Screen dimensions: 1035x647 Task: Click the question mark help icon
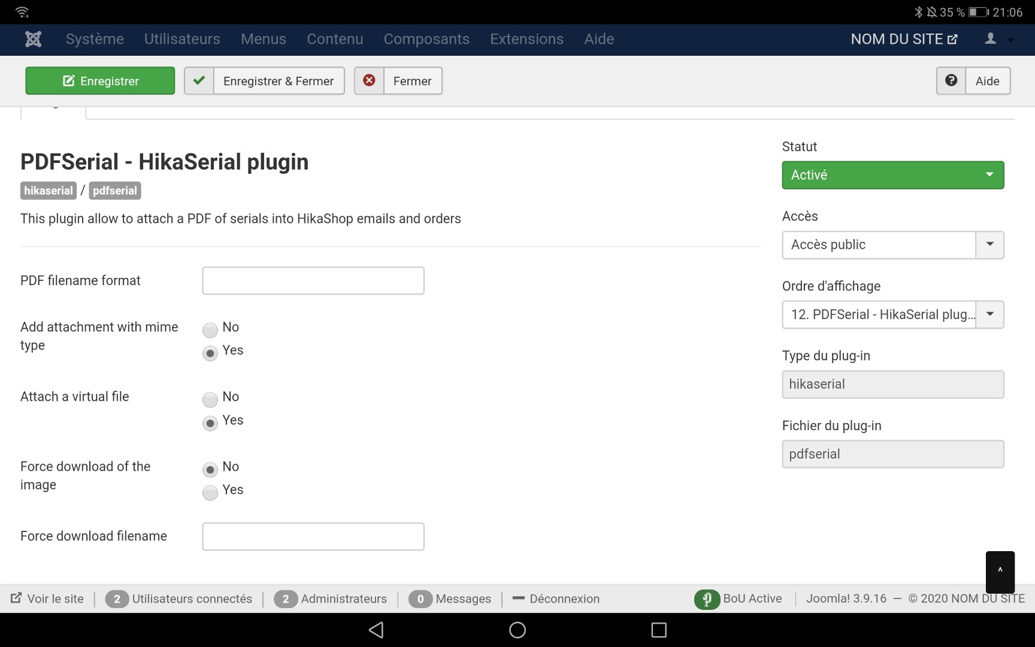(951, 80)
